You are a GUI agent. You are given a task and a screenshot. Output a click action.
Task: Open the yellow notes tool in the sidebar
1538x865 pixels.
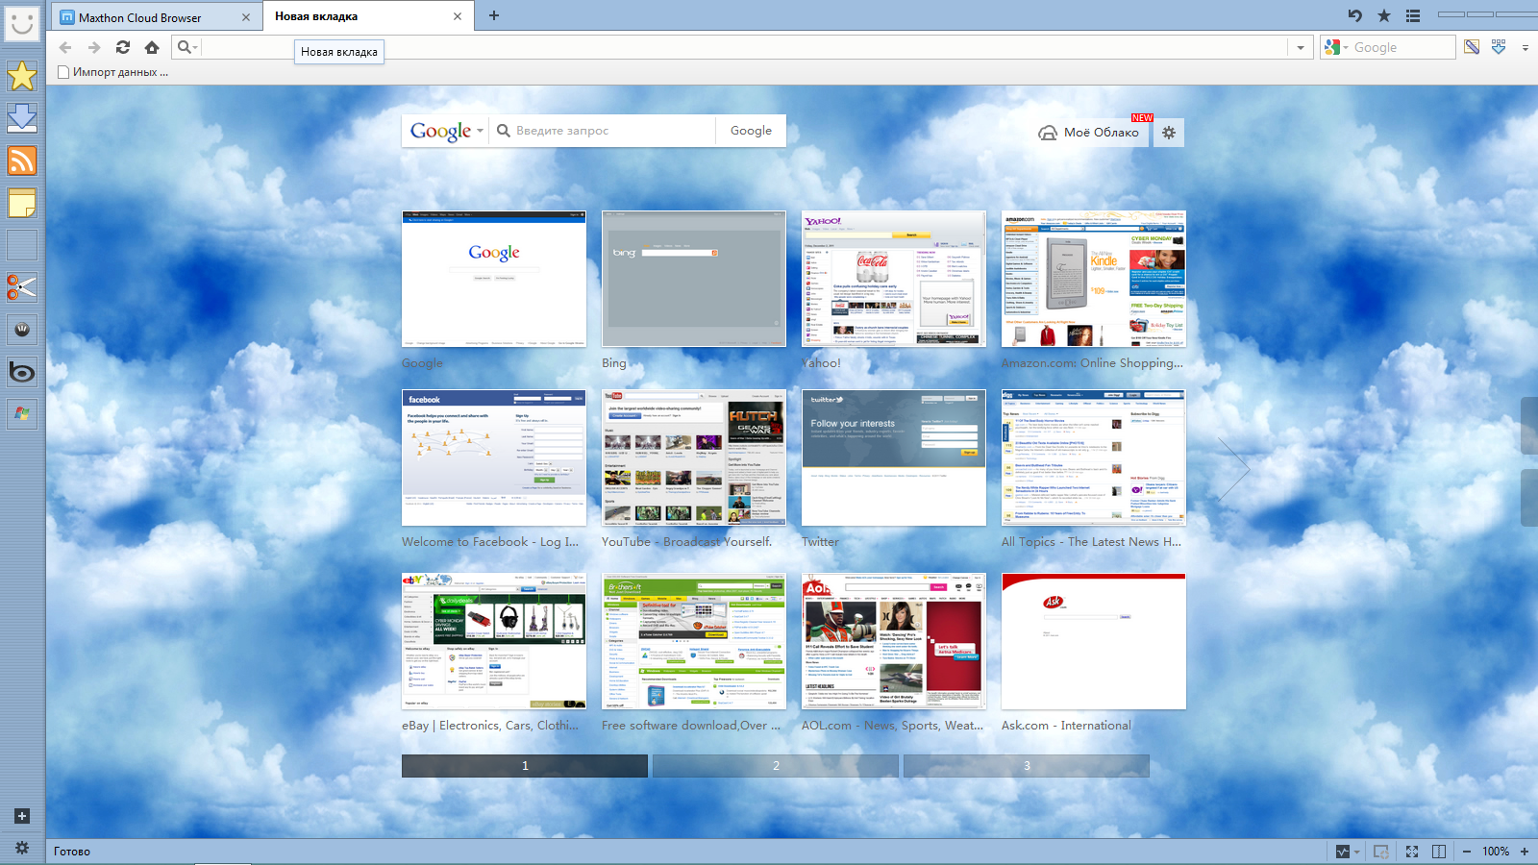pos(21,203)
